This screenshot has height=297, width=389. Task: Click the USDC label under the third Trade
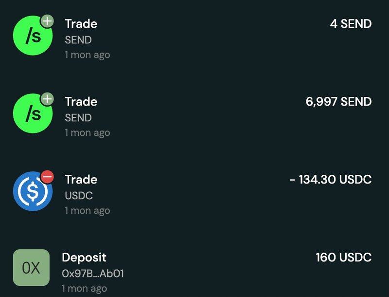coord(79,196)
